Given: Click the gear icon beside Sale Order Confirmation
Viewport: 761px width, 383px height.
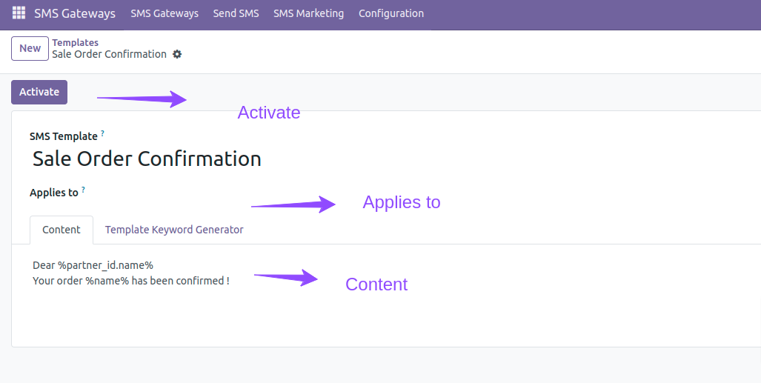Looking at the screenshot, I should (x=177, y=54).
